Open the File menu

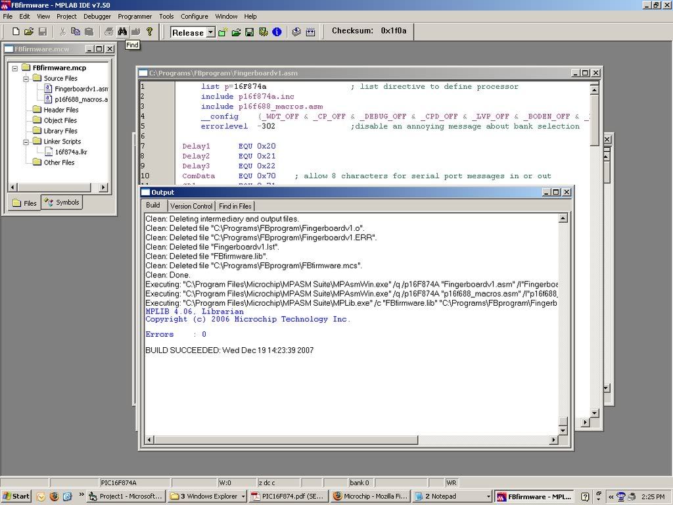pos(8,16)
